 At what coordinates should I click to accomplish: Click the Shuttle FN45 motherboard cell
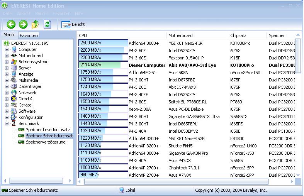(180, 146)
